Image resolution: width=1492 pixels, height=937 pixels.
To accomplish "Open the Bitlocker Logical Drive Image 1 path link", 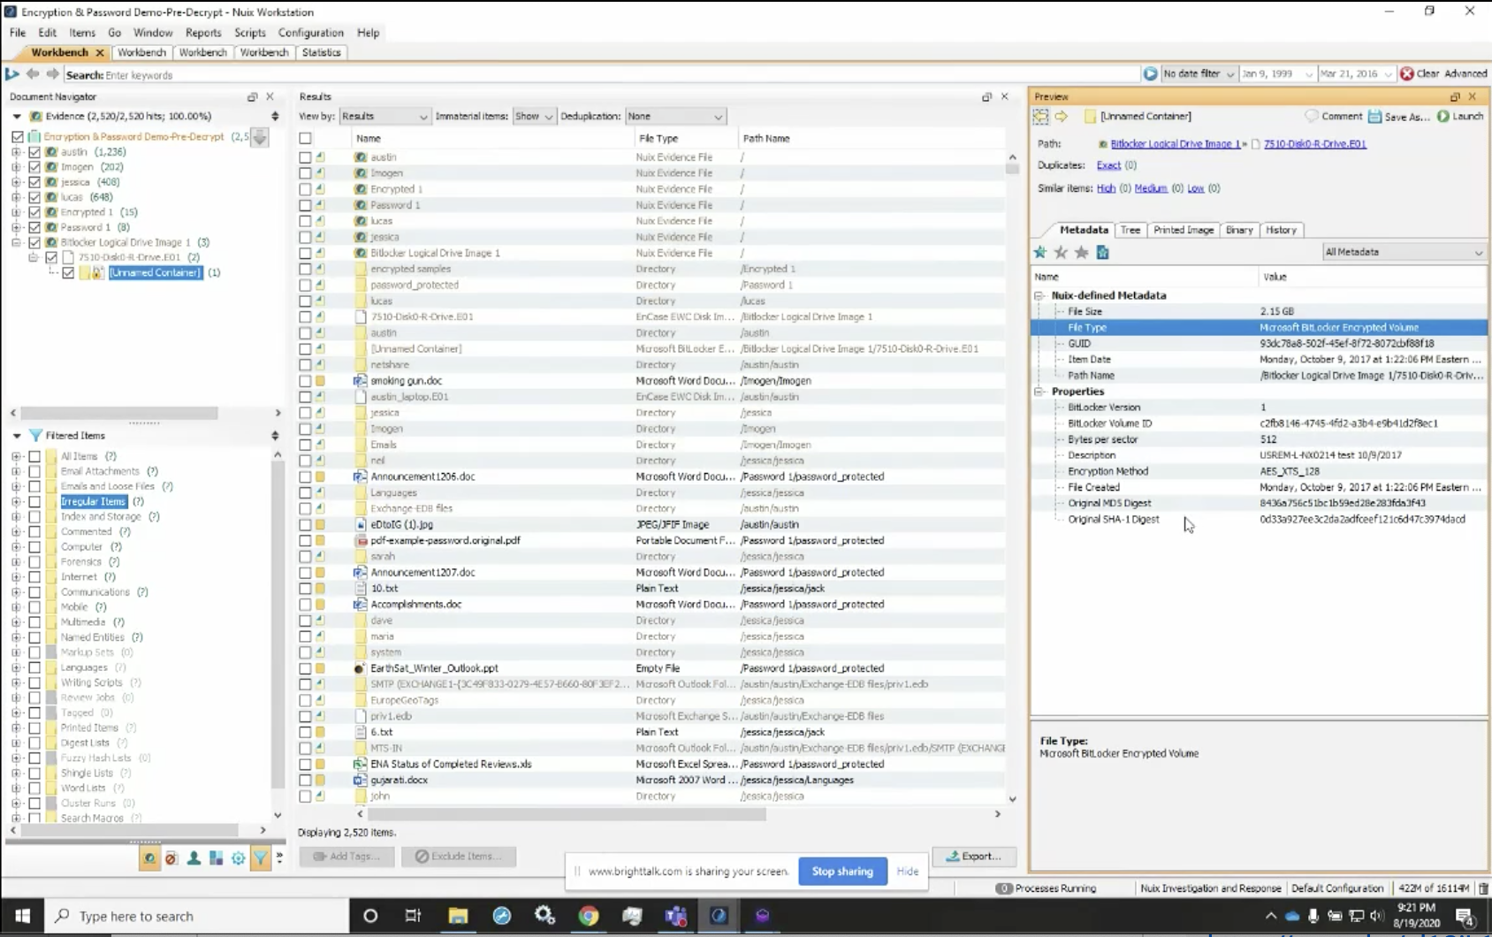I will click(1175, 144).
